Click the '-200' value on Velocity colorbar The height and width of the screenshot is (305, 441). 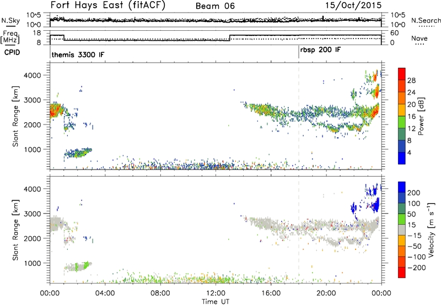click(x=417, y=268)
